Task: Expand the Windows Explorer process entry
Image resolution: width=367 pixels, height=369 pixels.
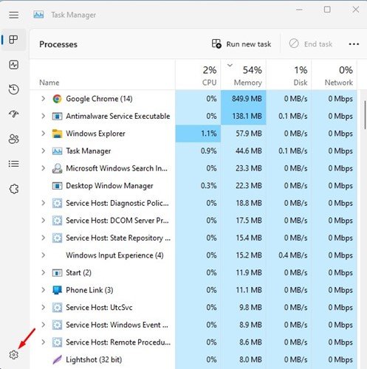Action: [44, 134]
